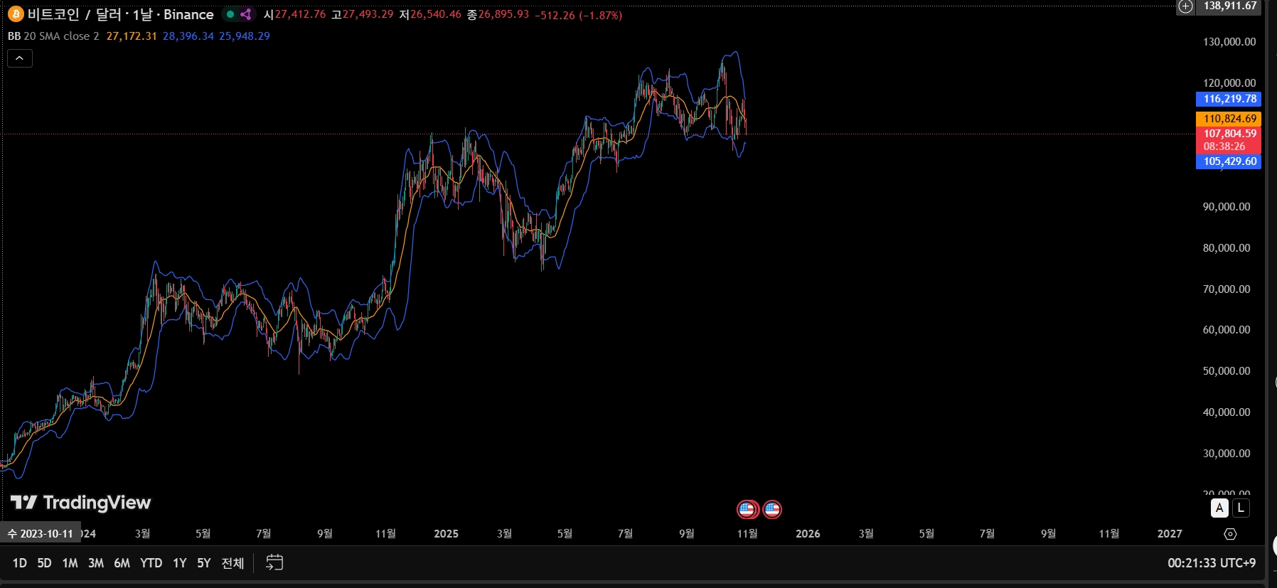
Task: Click the crosshair date label 수 2023-10-11
Action: (41, 534)
